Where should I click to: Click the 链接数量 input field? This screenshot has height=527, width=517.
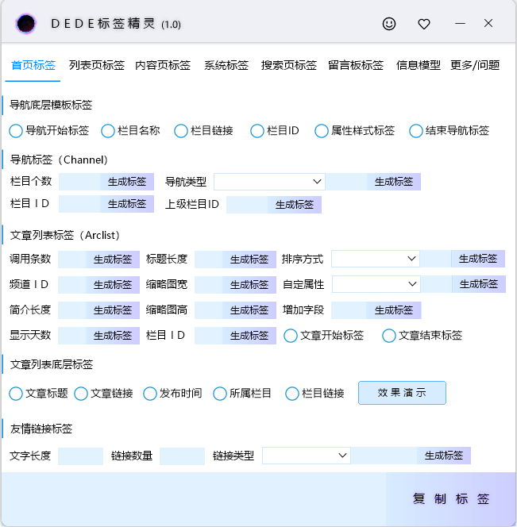tap(182, 456)
